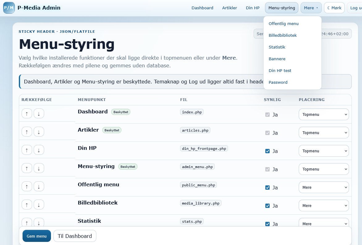Open Placering dropdown for Statistik
The height and width of the screenshot is (245, 362).
(x=324, y=223)
